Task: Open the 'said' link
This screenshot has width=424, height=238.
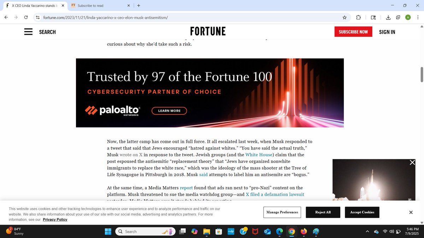Action: [x=203, y=175]
